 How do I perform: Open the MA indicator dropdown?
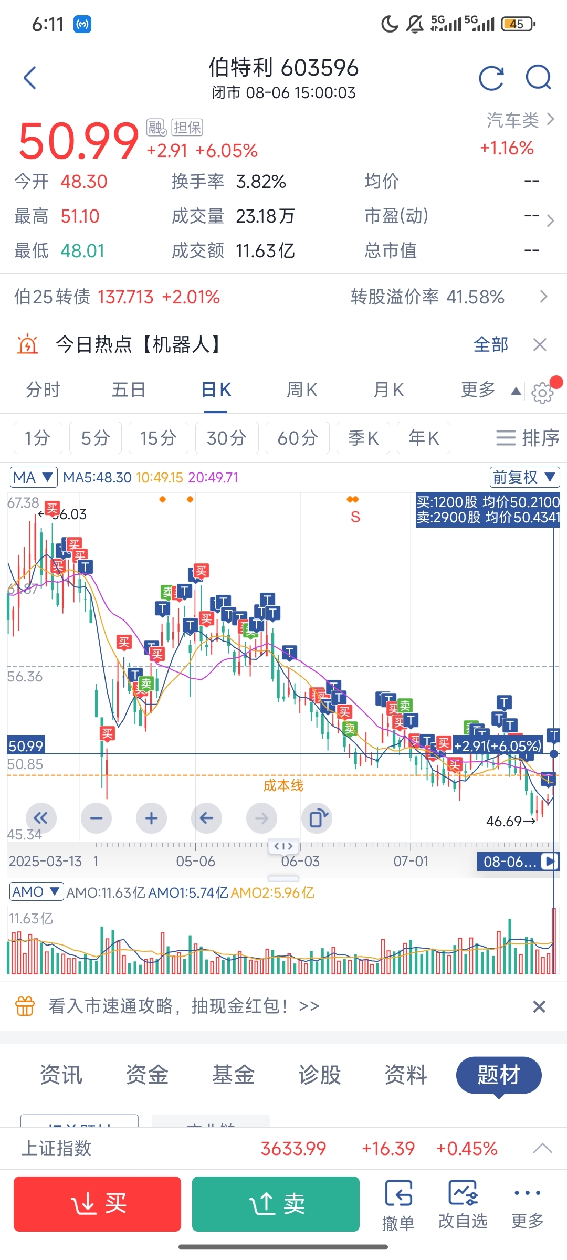(34, 477)
